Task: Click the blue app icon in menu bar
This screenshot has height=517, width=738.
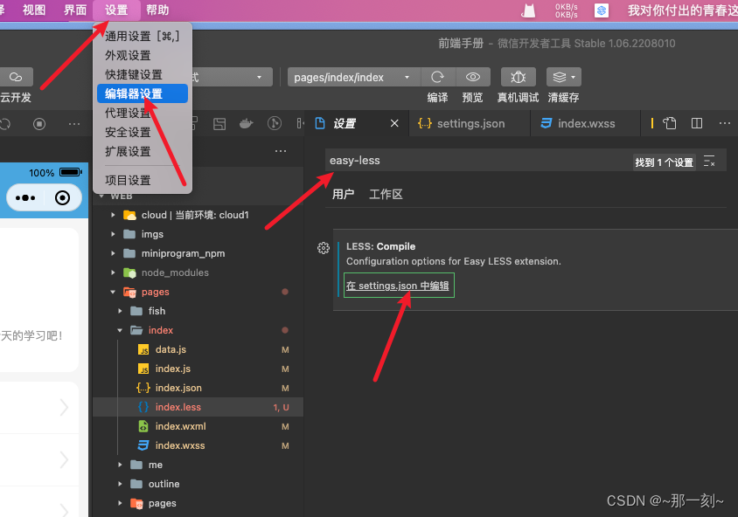Action: tap(601, 10)
